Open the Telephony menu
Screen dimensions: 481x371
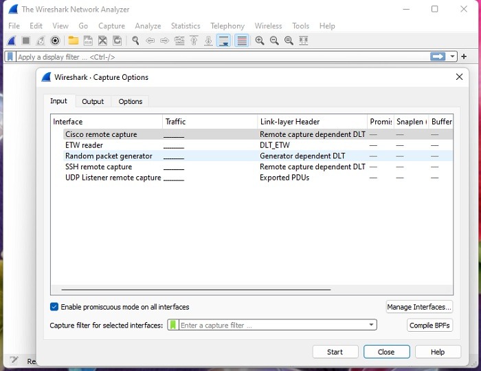pyautogui.click(x=227, y=26)
